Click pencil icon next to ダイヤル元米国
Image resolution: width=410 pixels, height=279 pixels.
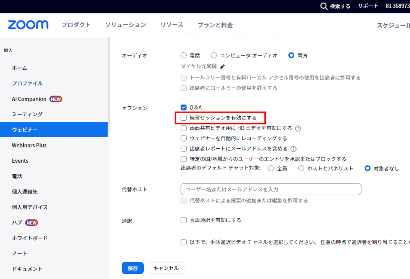(223, 66)
